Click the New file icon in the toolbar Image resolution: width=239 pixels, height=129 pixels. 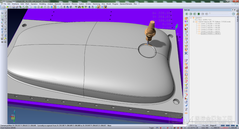pos(4,7)
